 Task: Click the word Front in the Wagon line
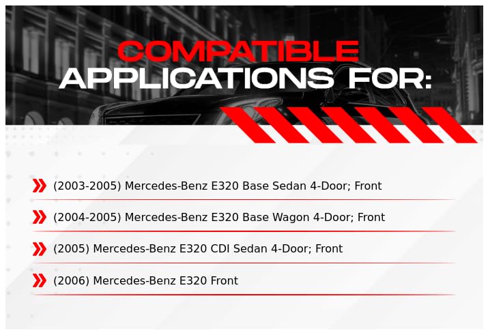pyautogui.click(x=371, y=217)
